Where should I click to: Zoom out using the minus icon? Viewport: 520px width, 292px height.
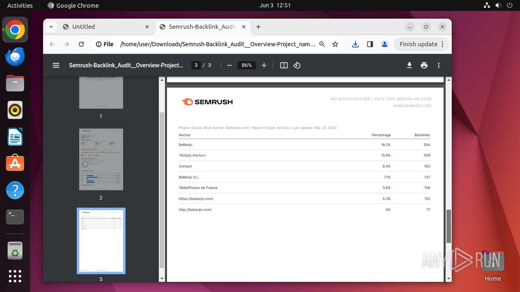click(230, 65)
